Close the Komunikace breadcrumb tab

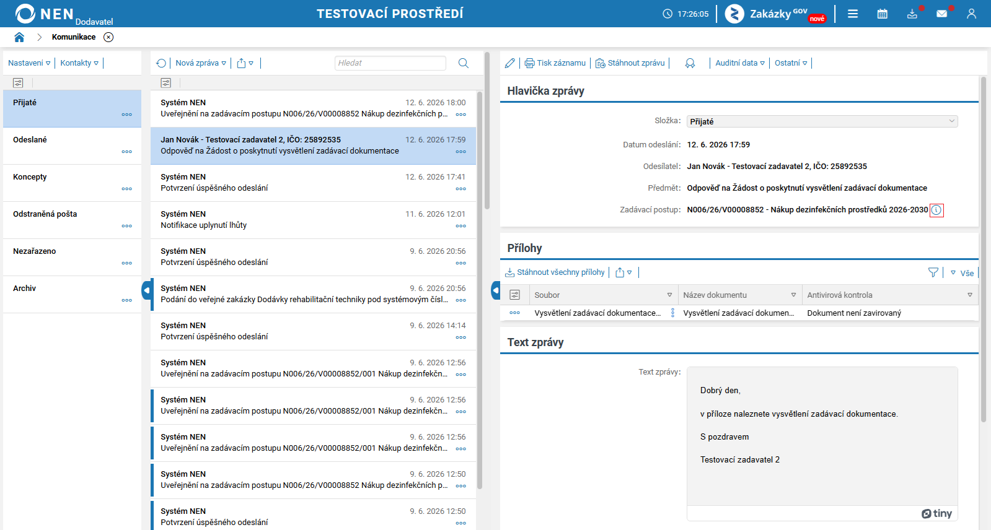click(108, 37)
